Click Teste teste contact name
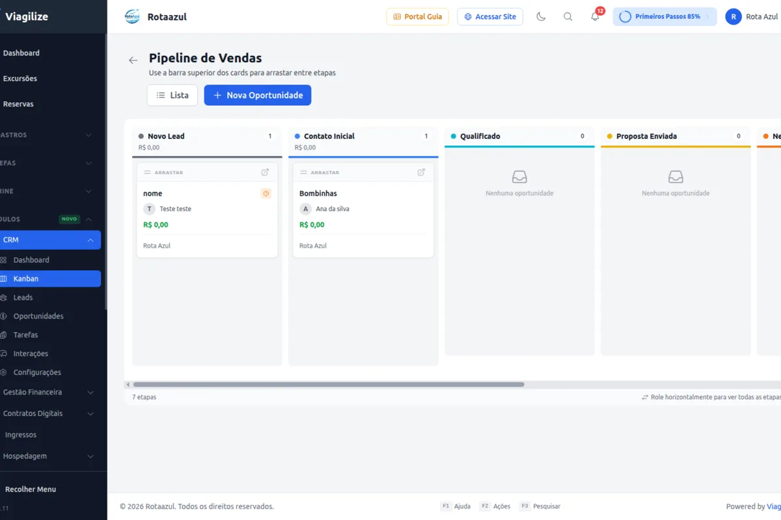Image resolution: width=781 pixels, height=520 pixels. [176, 209]
